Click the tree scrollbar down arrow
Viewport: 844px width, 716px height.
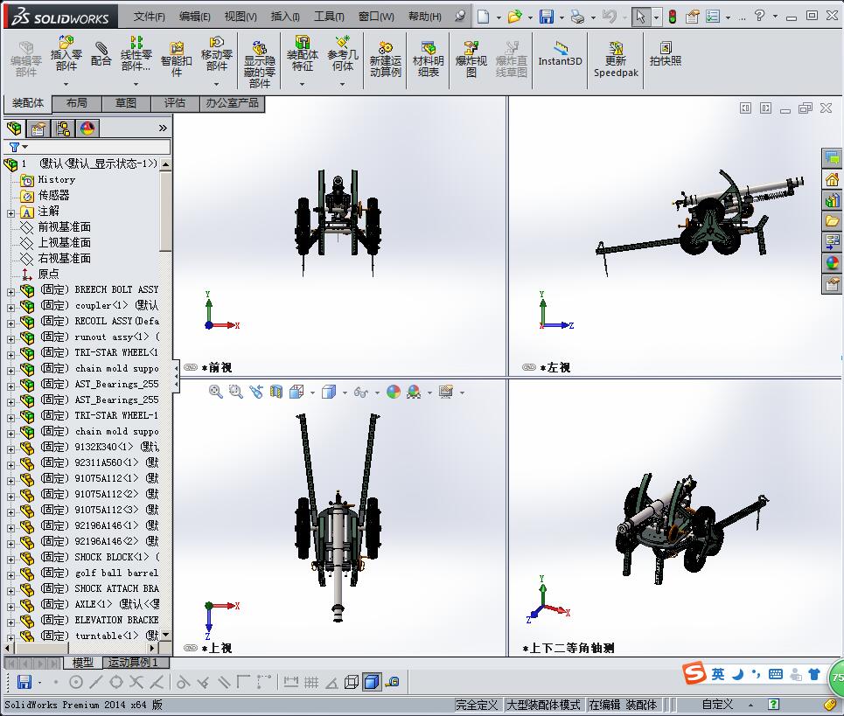click(x=166, y=634)
